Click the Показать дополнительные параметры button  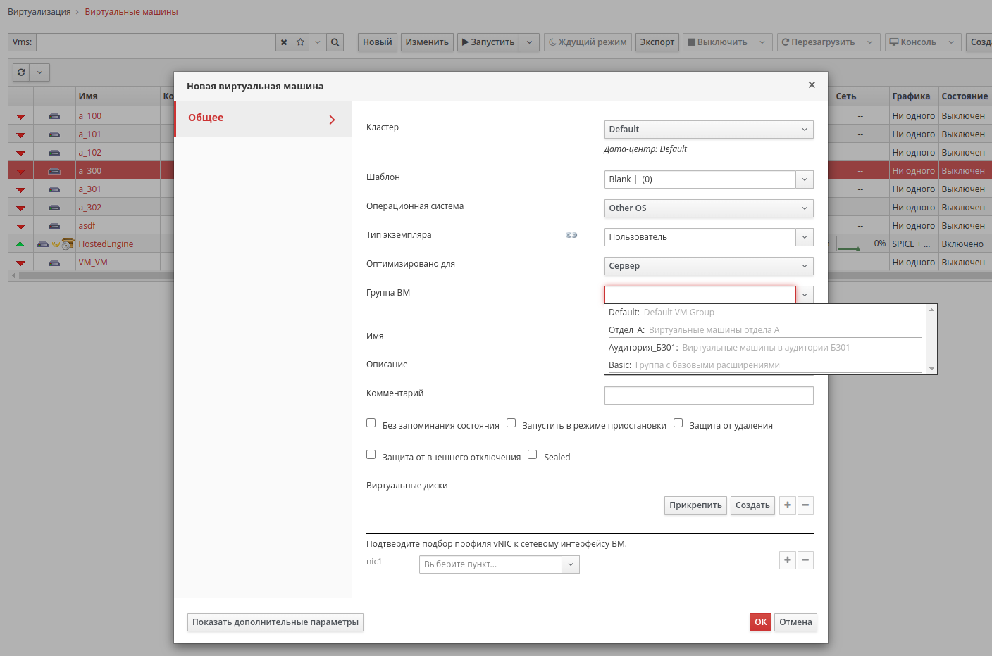click(275, 622)
